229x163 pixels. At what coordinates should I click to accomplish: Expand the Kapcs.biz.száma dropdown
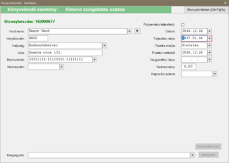coord(215,74)
